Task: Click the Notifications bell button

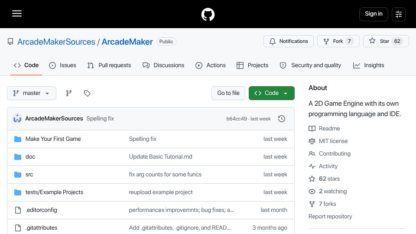Action: click(289, 41)
